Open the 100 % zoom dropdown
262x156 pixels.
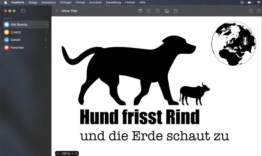click(67, 154)
